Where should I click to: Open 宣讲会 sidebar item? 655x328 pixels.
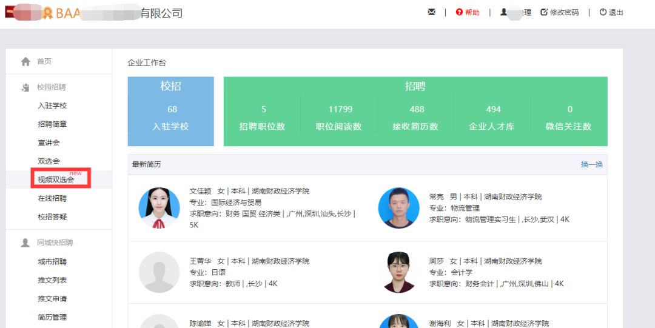(x=49, y=142)
